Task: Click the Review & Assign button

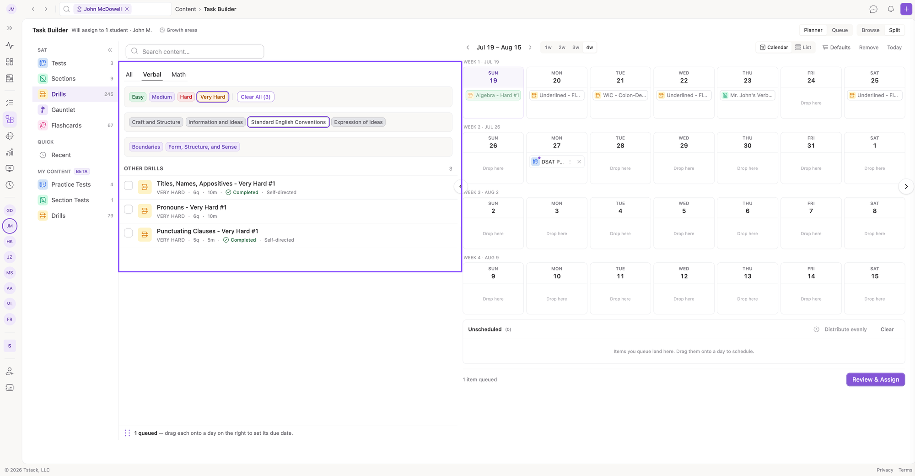Action: (875, 379)
